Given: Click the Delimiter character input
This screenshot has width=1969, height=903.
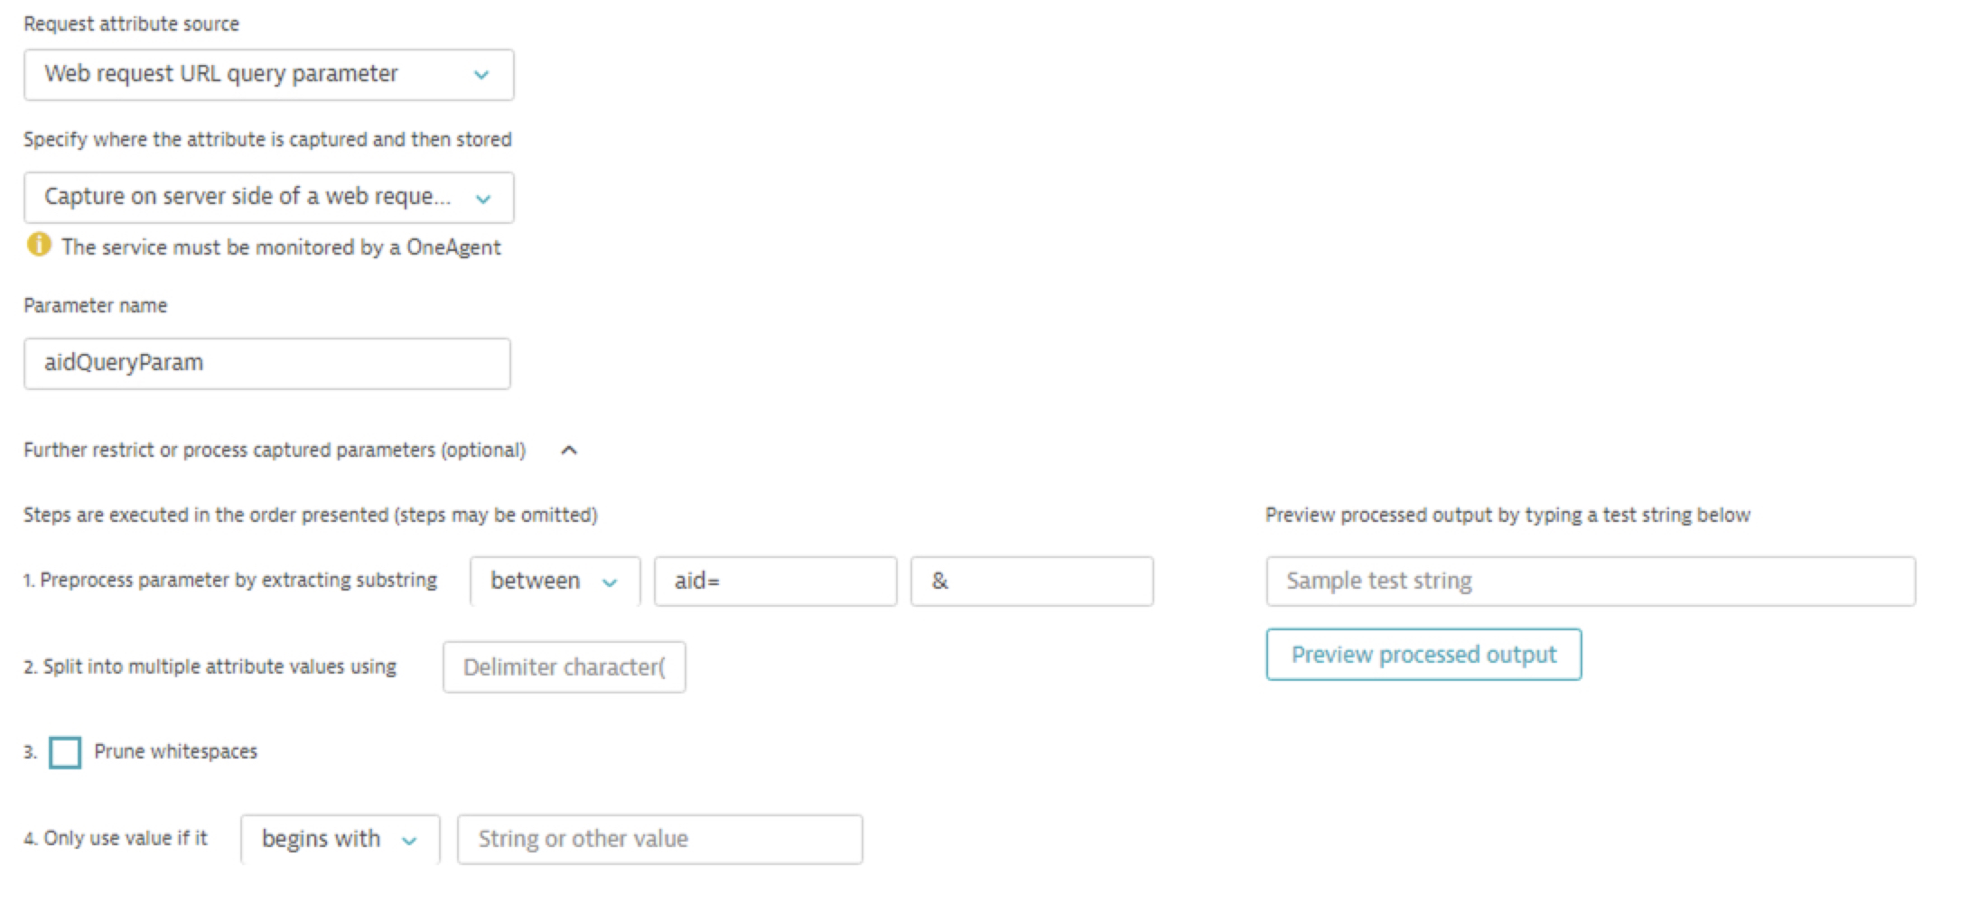Looking at the screenshot, I should pos(564,667).
